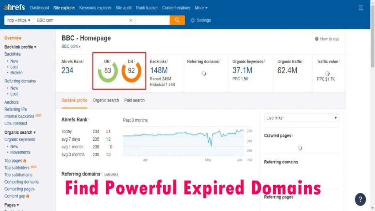
Task: Open the More menu dropdown
Action: coord(201,8)
